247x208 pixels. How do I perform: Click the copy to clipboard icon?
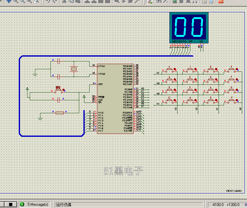71,1
